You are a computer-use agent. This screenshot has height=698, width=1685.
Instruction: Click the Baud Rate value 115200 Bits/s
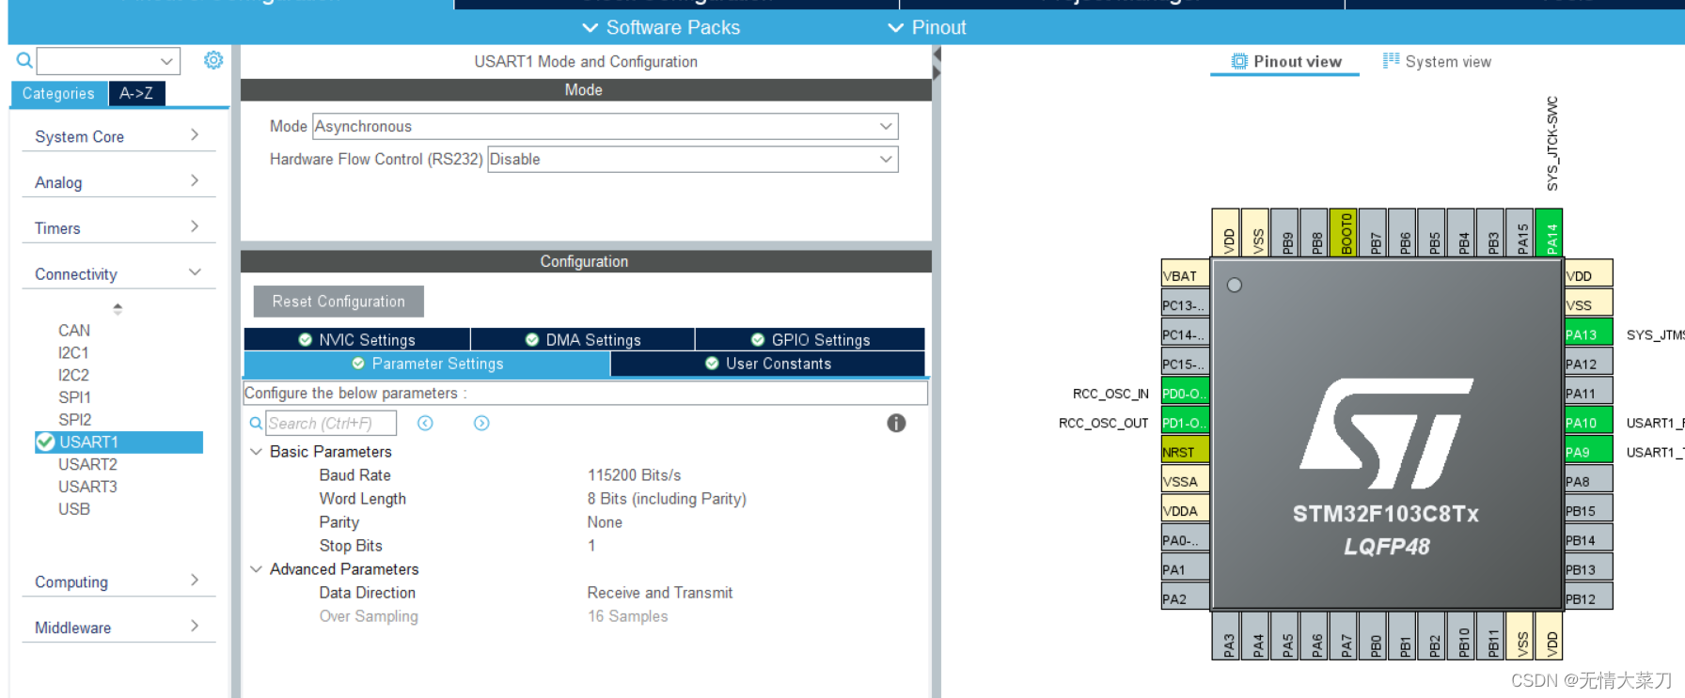(634, 475)
